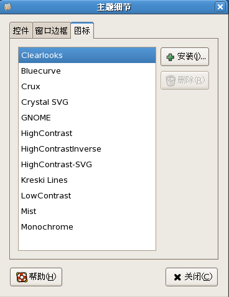
Task: Click the 关闭(C) button
Action: [x=192, y=277]
